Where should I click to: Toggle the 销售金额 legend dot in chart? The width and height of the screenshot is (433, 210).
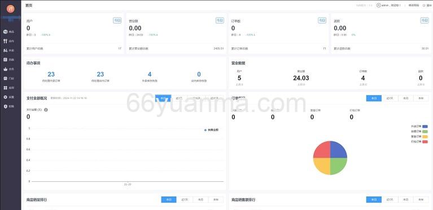click(x=205, y=130)
